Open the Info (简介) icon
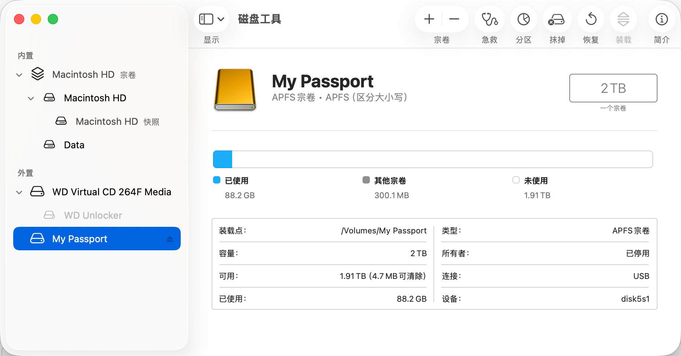 pyautogui.click(x=662, y=19)
